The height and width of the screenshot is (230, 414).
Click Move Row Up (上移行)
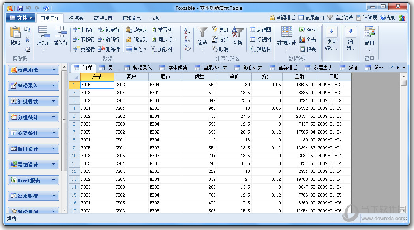point(84,30)
